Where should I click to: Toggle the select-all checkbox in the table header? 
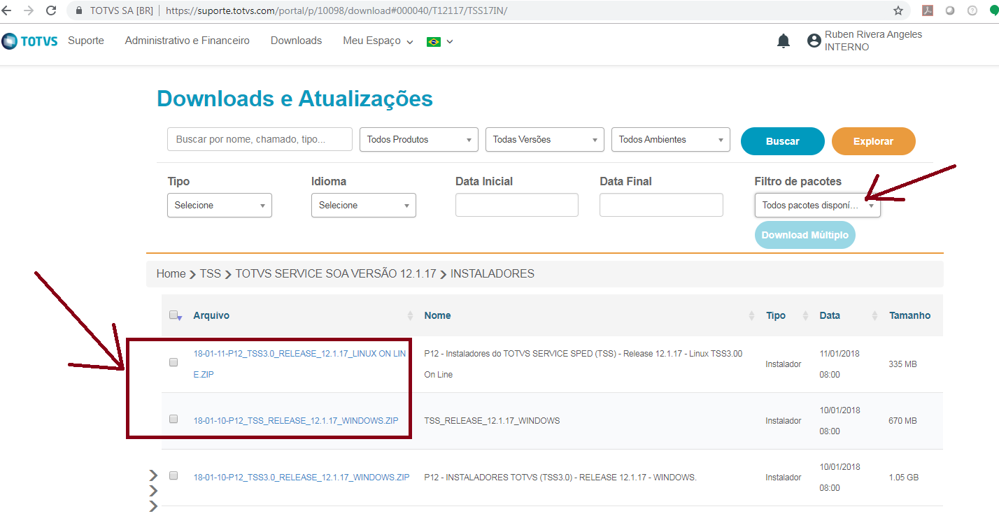click(173, 315)
